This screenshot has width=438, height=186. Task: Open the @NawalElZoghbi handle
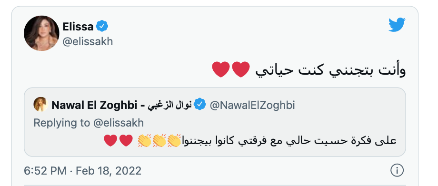click(252, 105)
